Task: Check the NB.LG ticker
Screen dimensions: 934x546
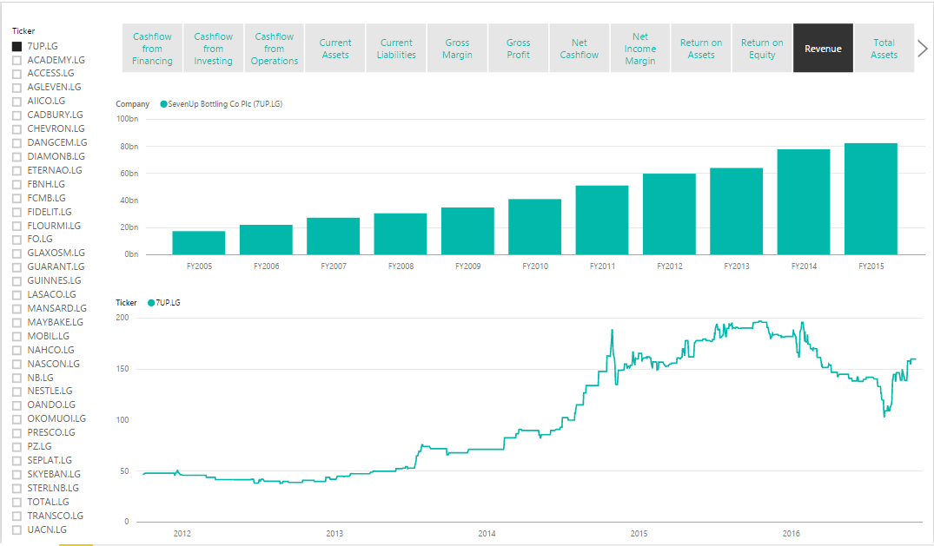Action: point(15,378)
